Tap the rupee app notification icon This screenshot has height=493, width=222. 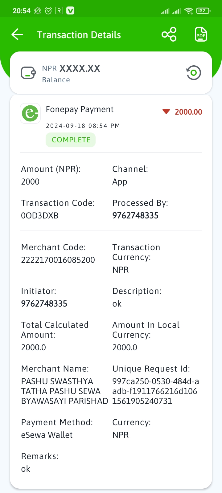point(59,11)
